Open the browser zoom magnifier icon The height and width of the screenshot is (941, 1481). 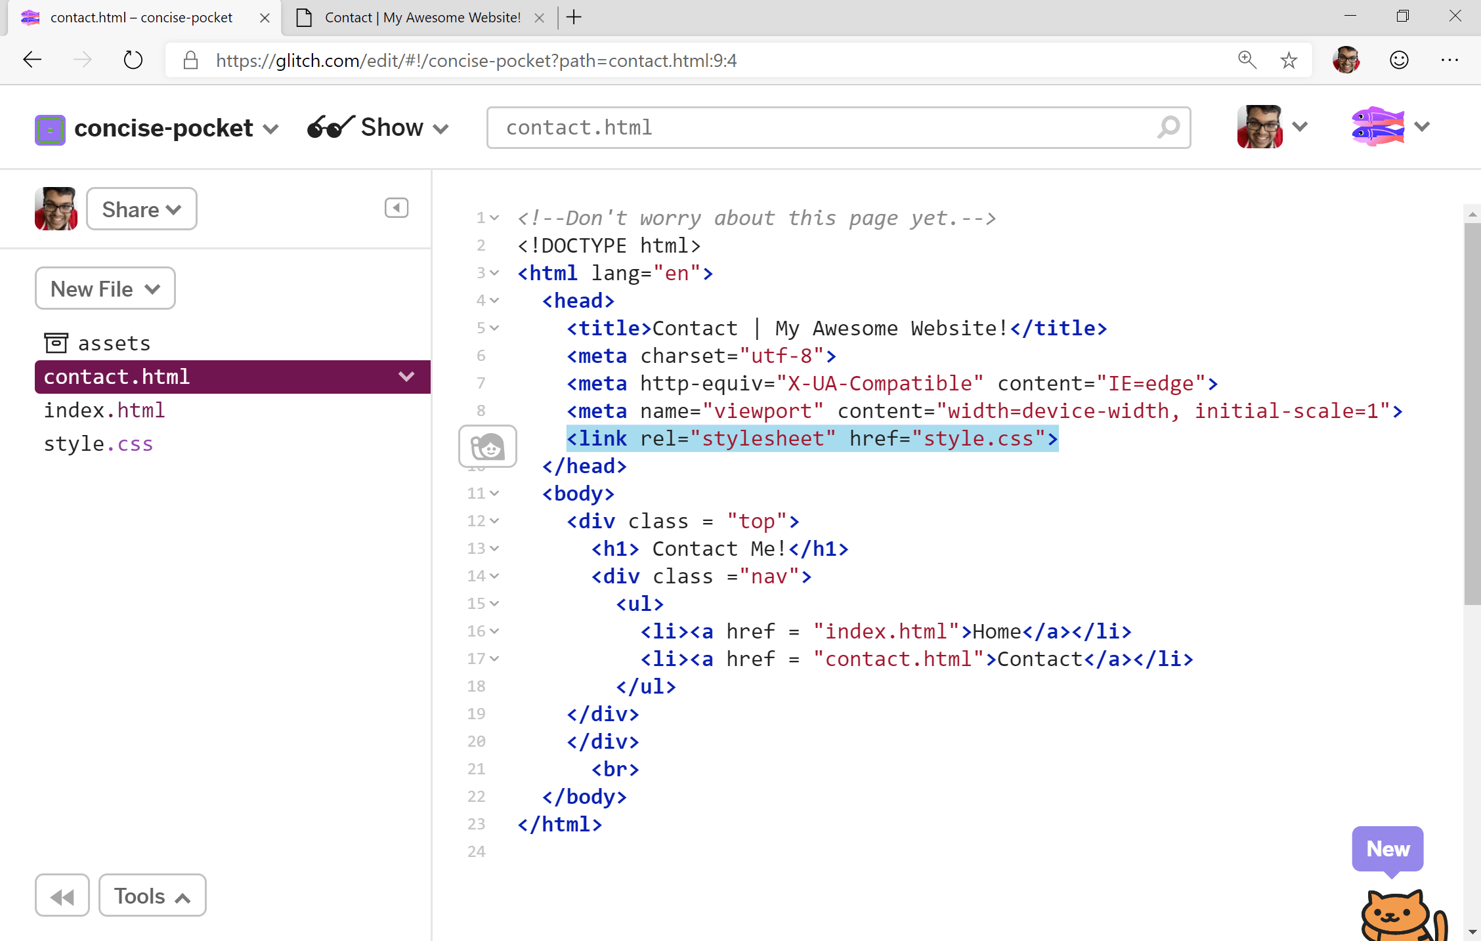[x=1247, y=60]
